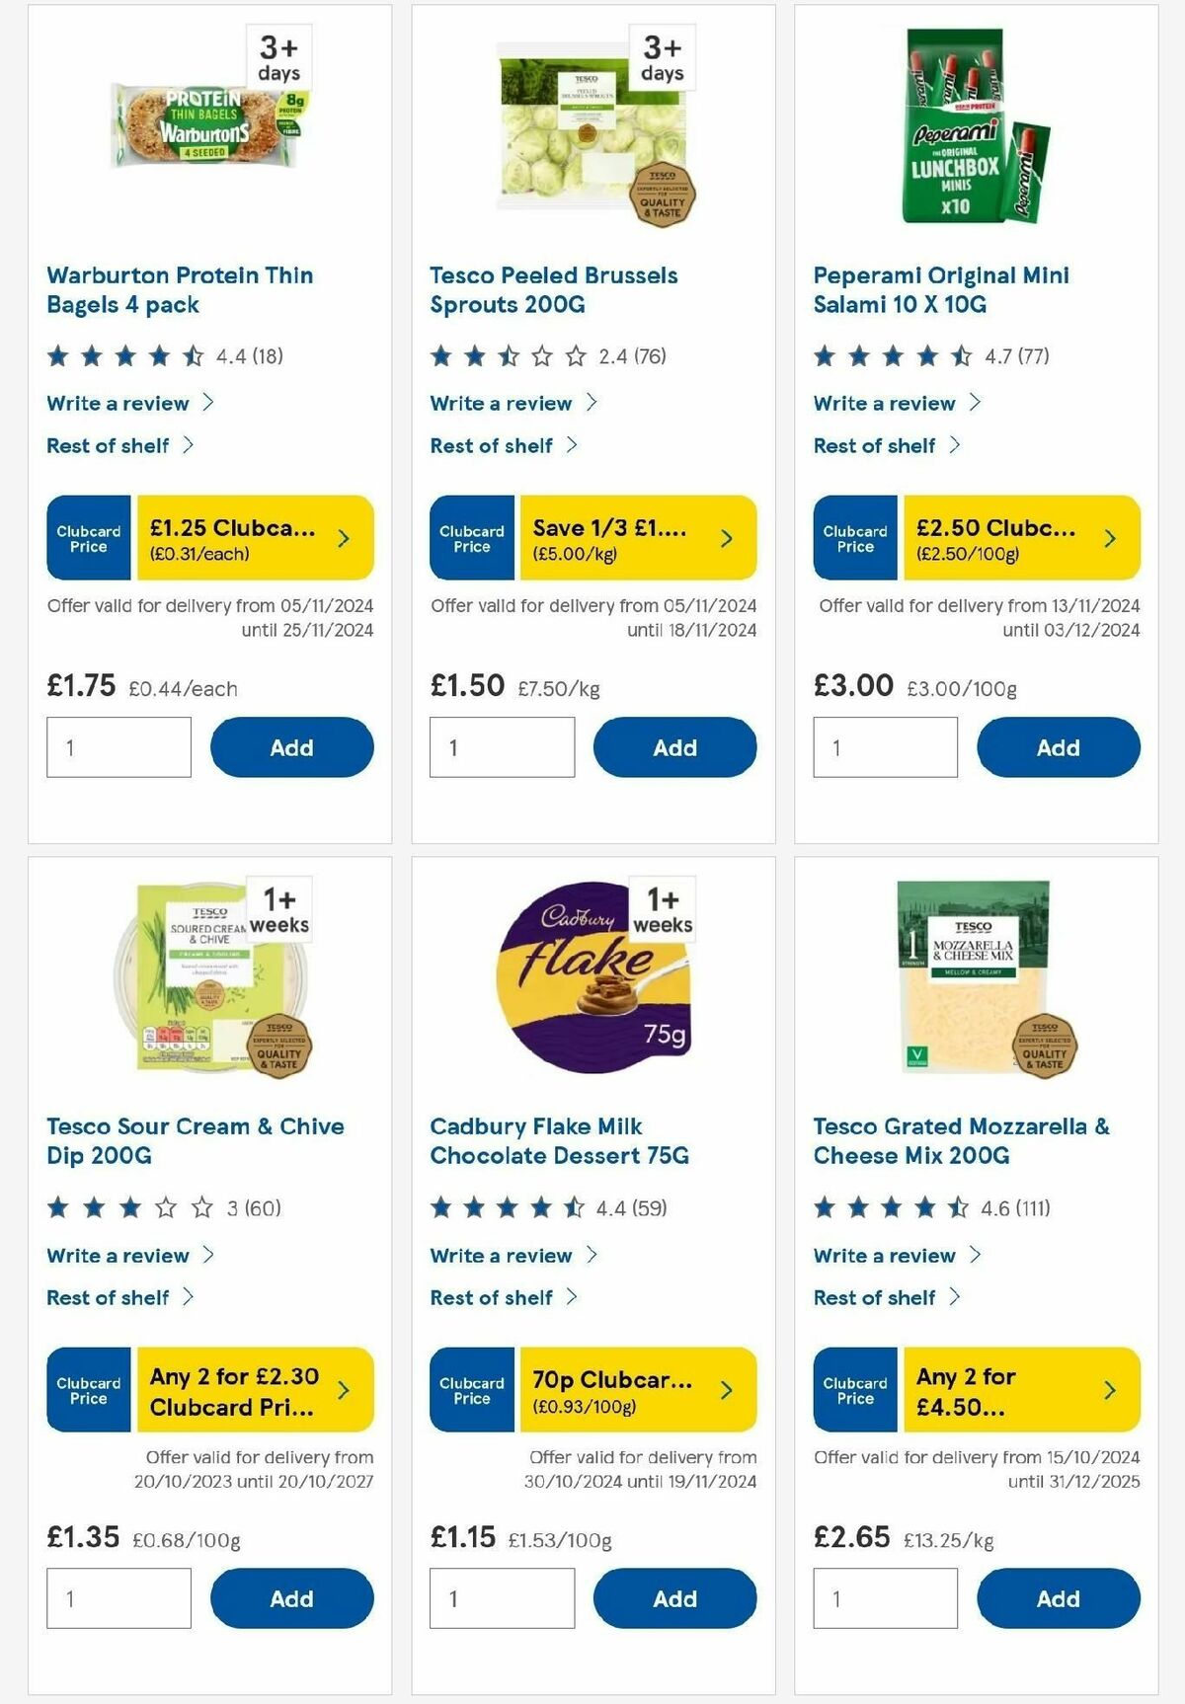Open Write a review for Brussels Sprouts
The width and height of the screenshot is (1185, 1704).
(500, 403)
